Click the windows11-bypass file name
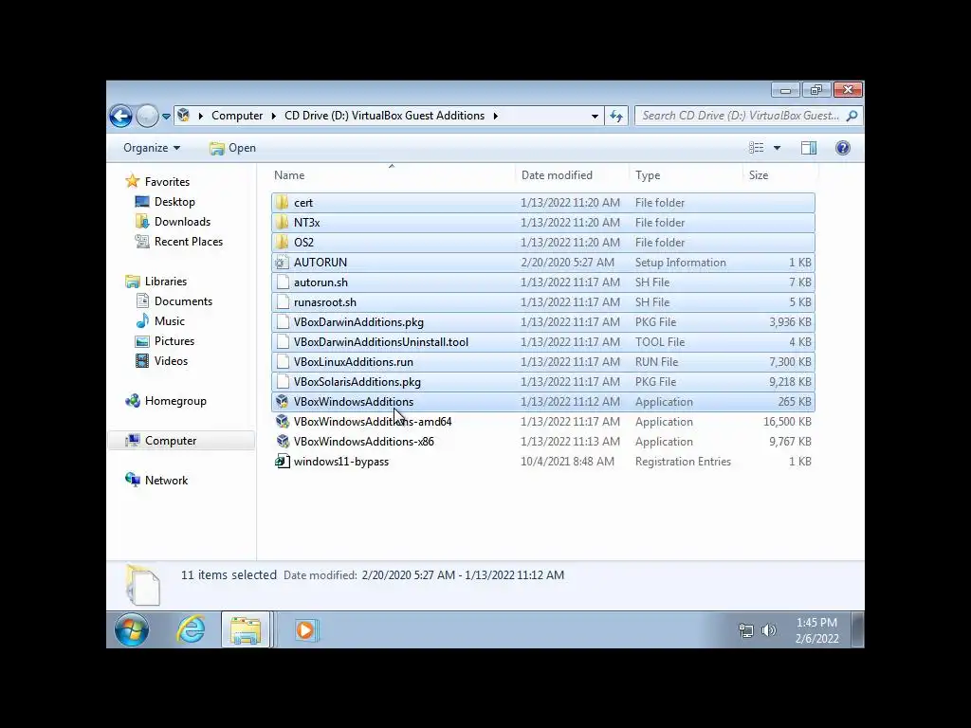Screen dimensions: 971x728 (341, 462)
